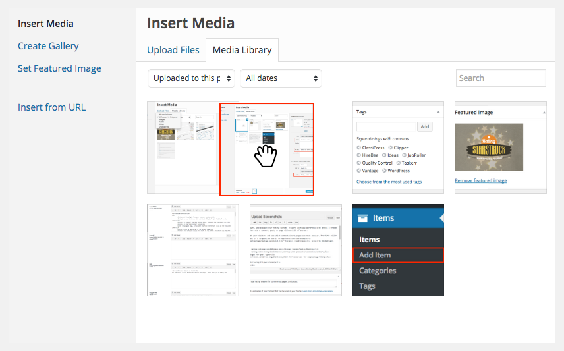Select the text editor fields thumbnail
The image size is (564, 351).
[193, 250]
